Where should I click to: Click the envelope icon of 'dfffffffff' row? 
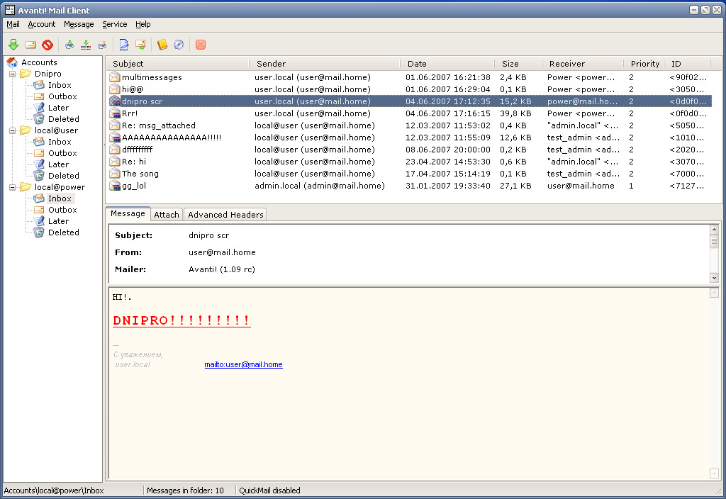coord(114,150)
